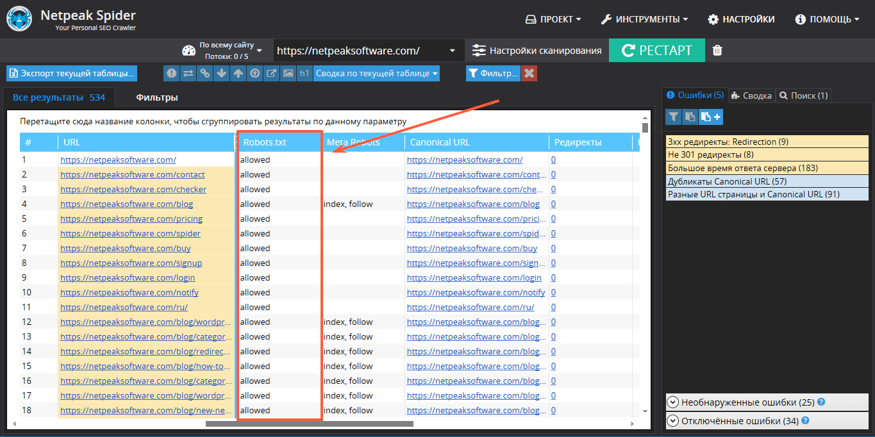
Task: Open the exclamation issues report icon in toolbar
Action: coord(172,74)
